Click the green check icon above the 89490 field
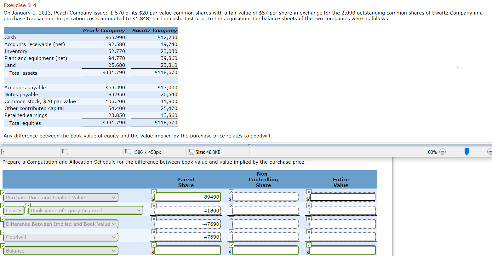 tap(154, 191)
